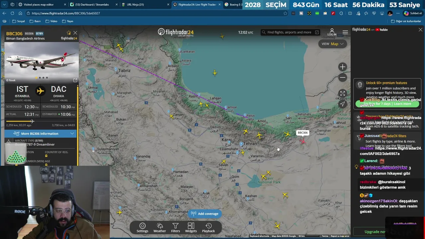Click the B789 aircraft type badge
425x239 pixels.
pos(40,34)
